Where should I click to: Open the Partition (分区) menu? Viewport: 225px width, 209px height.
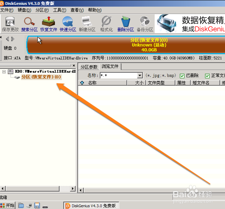[x=42, y=10]
